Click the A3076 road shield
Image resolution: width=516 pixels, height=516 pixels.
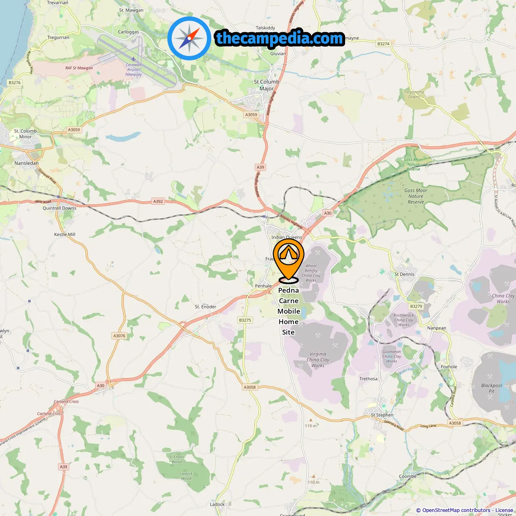click(119, 336)
